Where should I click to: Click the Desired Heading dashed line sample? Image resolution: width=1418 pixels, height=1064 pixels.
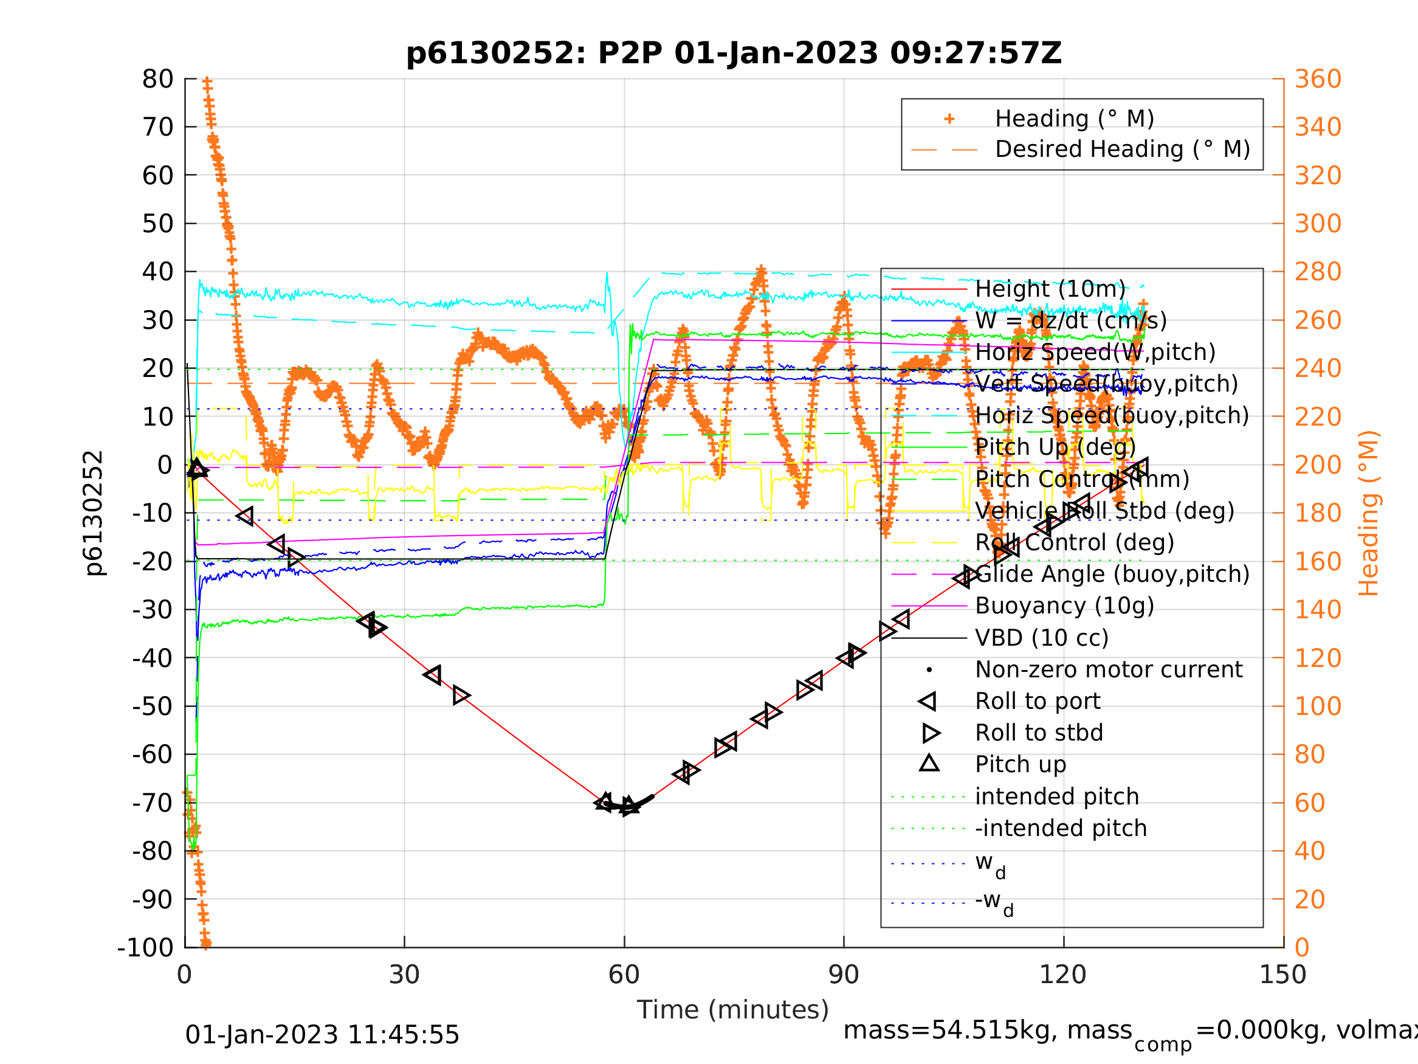pyautogui.click(x=945, y=150)
